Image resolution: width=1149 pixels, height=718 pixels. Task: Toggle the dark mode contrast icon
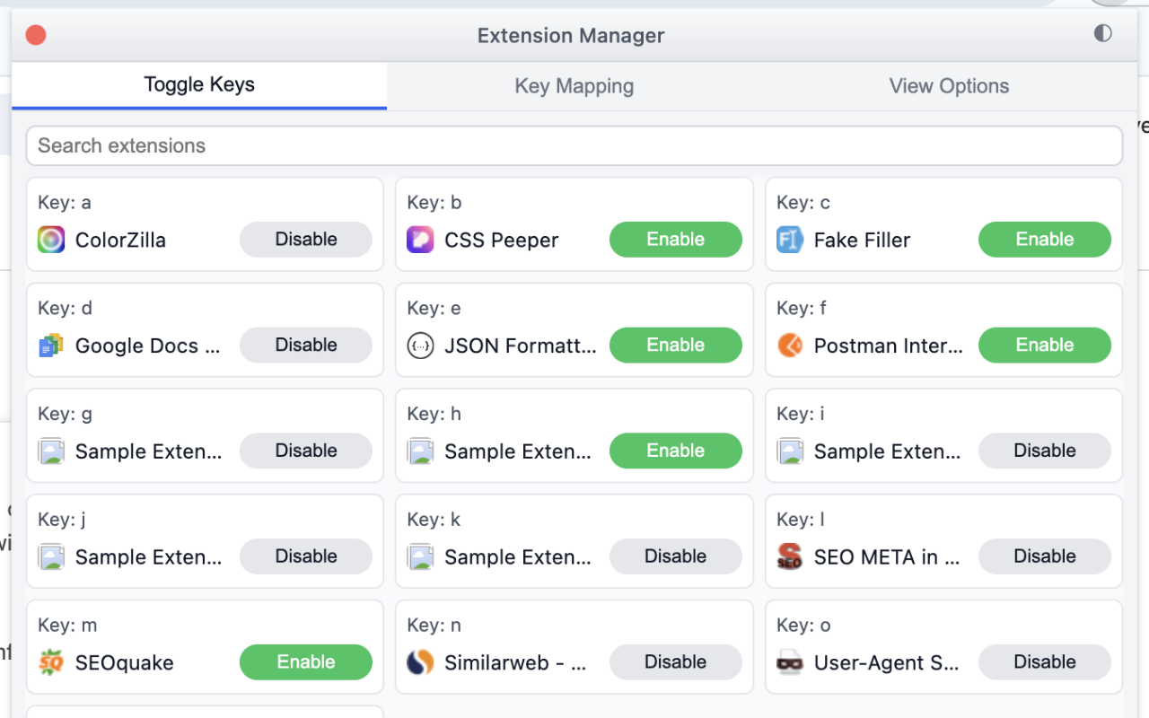point(1102,33)
